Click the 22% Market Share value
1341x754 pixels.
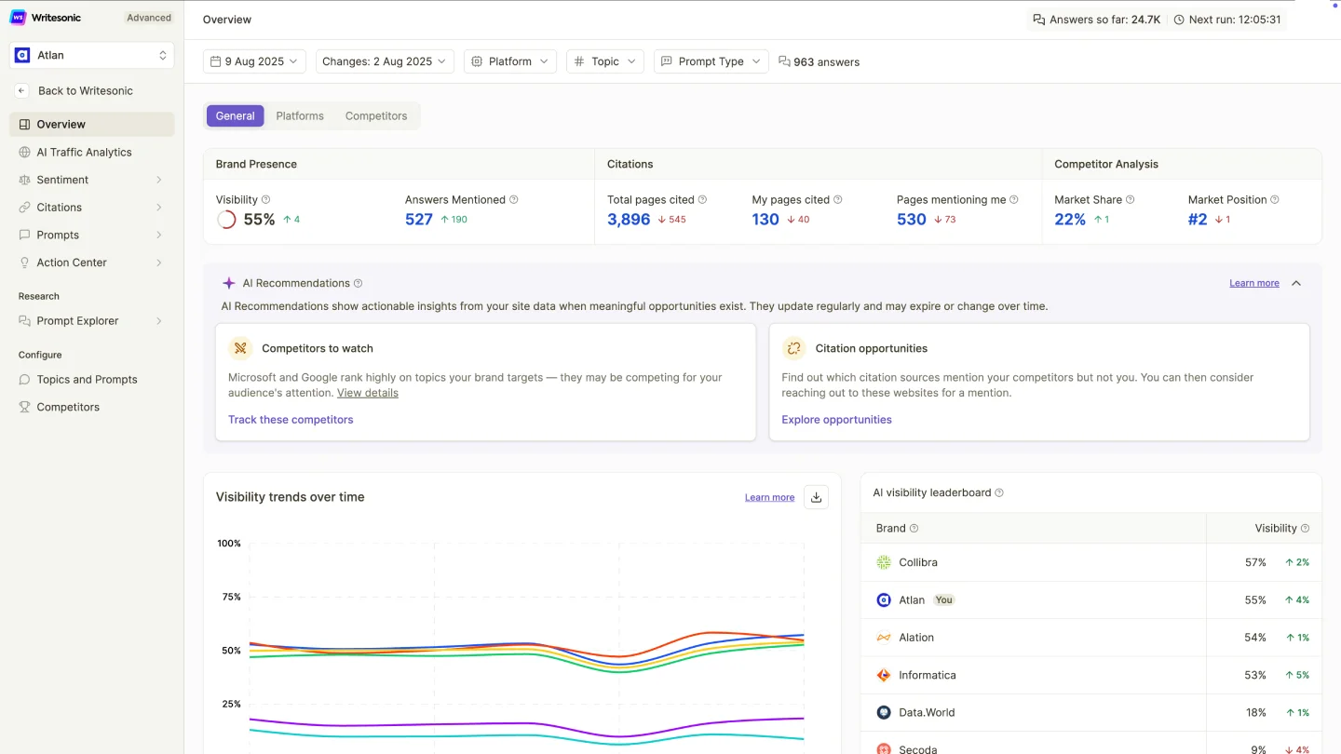pos(1070,220)
